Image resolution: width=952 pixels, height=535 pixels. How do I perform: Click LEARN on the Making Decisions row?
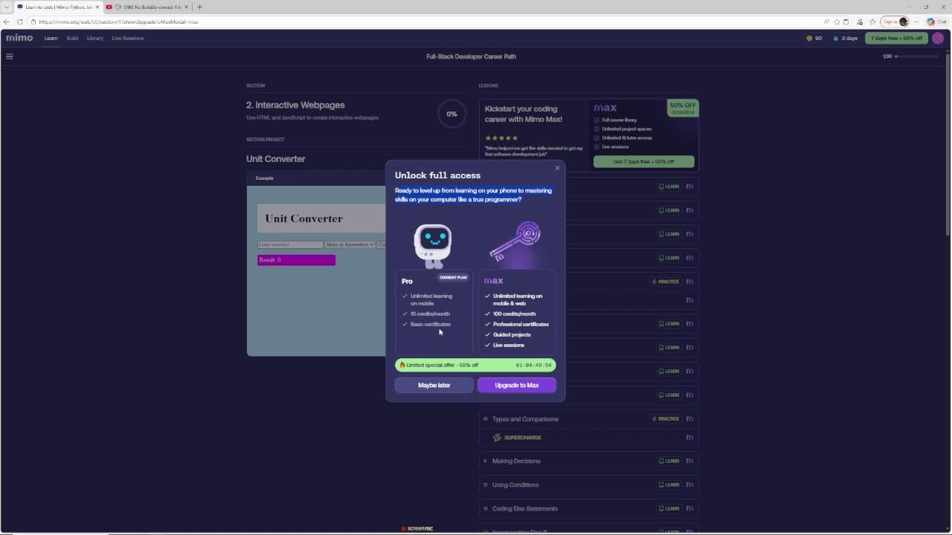coord(669,461)
